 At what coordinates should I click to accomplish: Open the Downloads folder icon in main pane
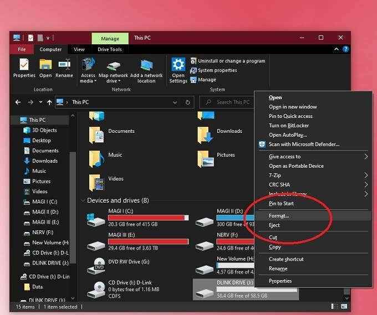pos(205,135)
